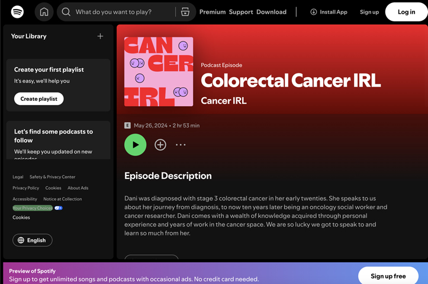The width and height of the screenshot is (428, 284).
Task: Go to Home via house icon
Action: click(x=44, y=12)
